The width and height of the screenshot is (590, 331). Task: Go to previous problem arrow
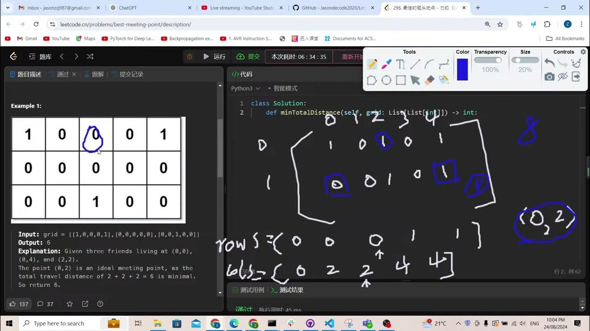click(62, 57)
